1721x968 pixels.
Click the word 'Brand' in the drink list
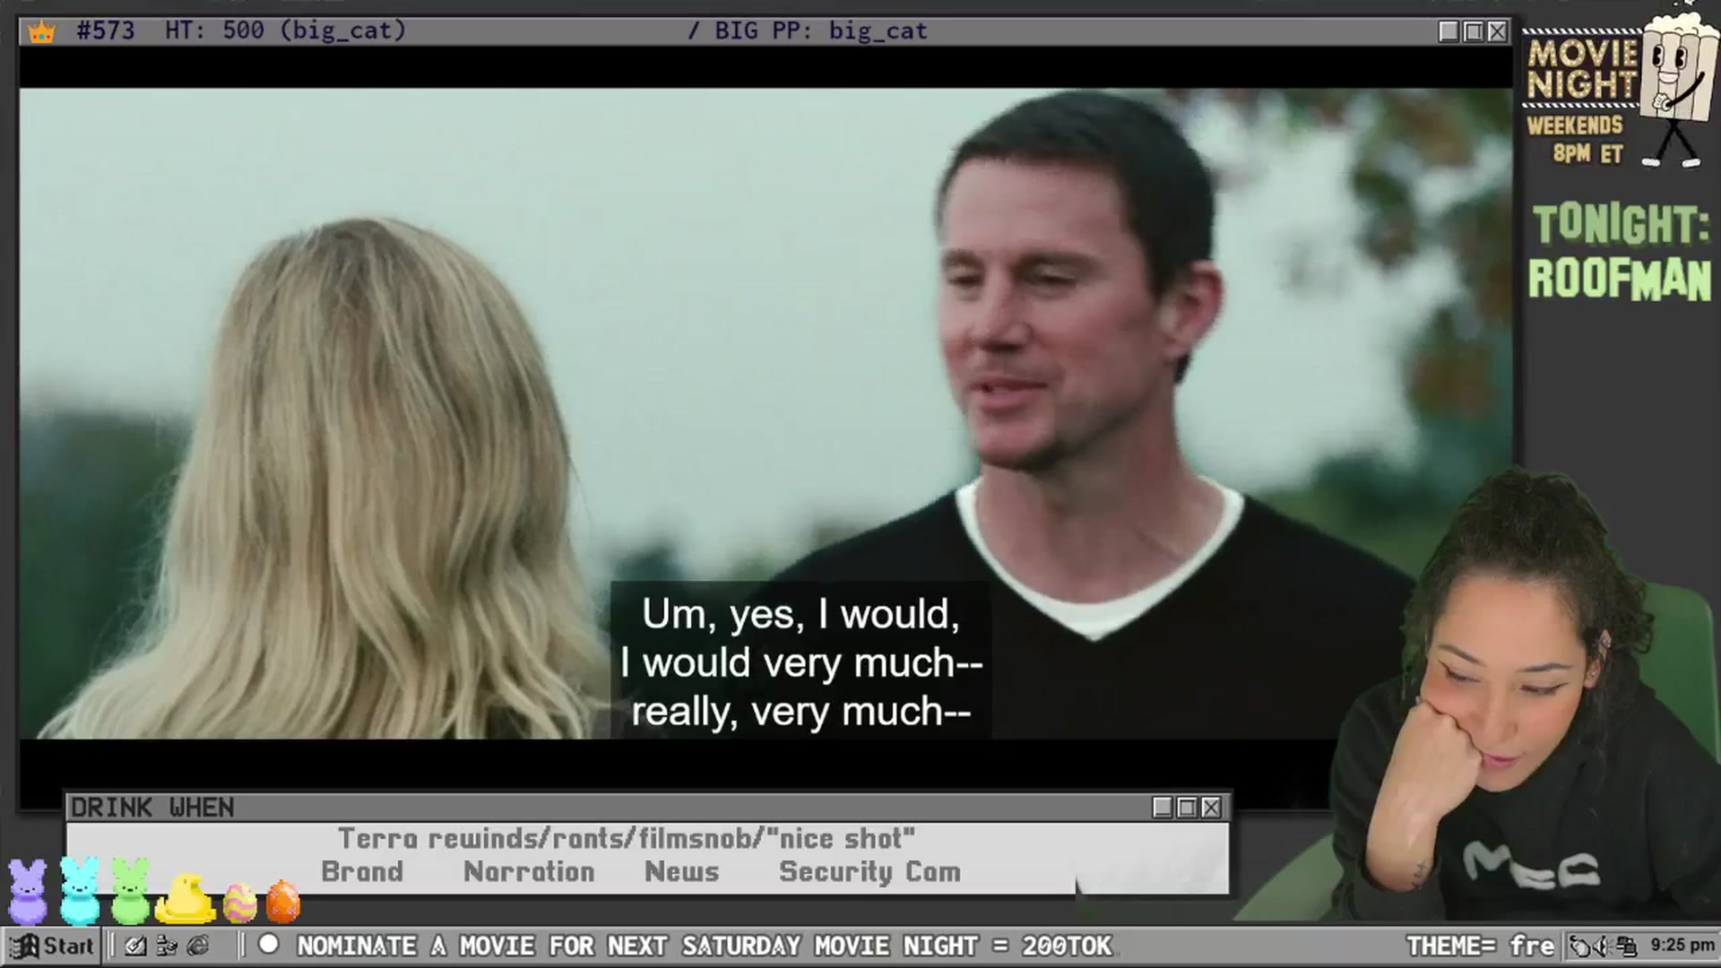362,872
